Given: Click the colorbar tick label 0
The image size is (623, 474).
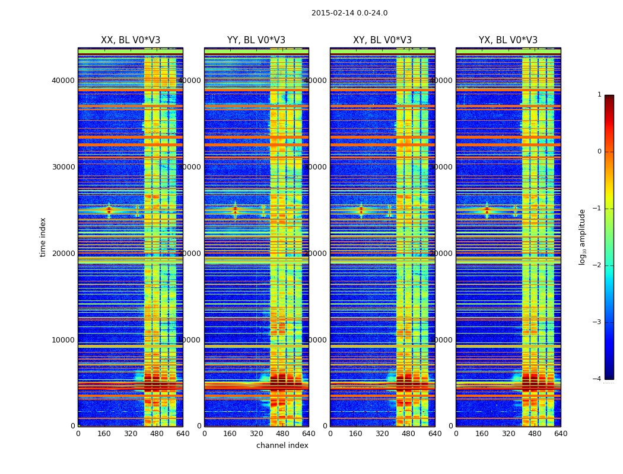Looking at the screenshot, I should click(599, 152).
